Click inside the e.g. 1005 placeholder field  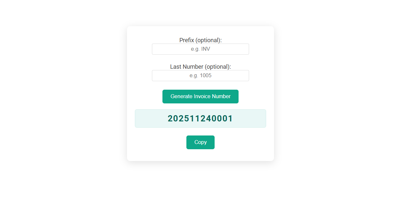click(200, 75)
